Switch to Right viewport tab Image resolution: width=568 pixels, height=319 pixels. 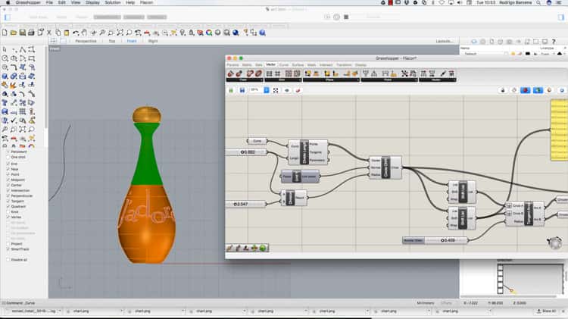153,42
